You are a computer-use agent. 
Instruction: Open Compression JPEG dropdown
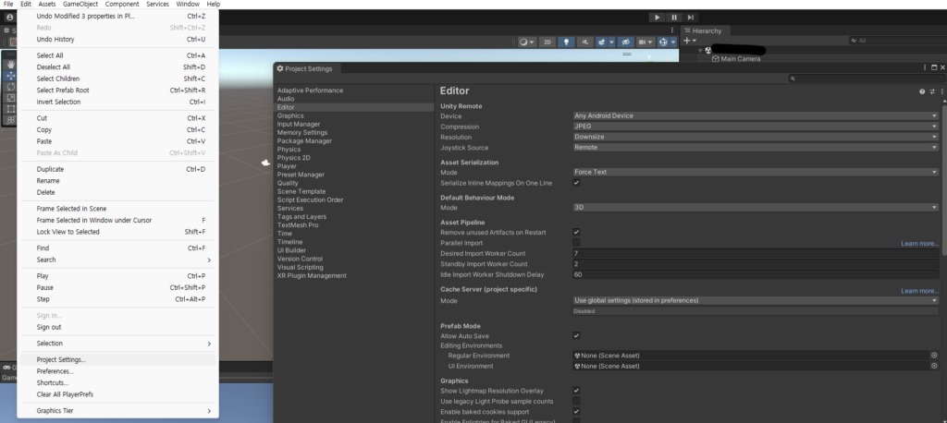coord(756,127)
